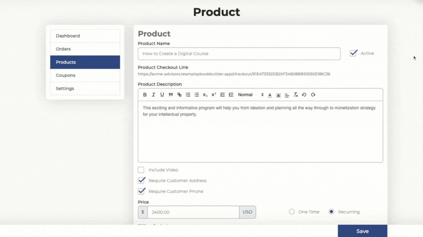This screenshot has height=237, width=423.
Task: Open the text color picker
Action: (x=270, y=95)
